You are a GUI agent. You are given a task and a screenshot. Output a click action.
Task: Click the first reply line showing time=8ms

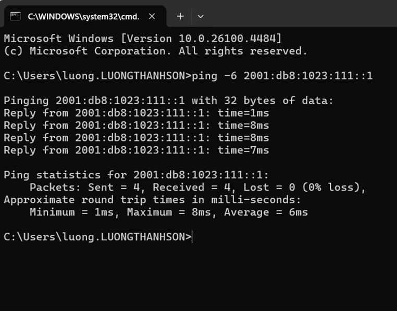[136, 125]
